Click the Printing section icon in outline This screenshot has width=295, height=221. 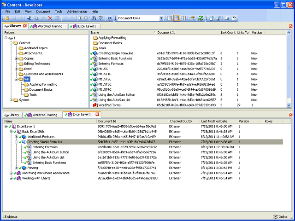(24, 168)
